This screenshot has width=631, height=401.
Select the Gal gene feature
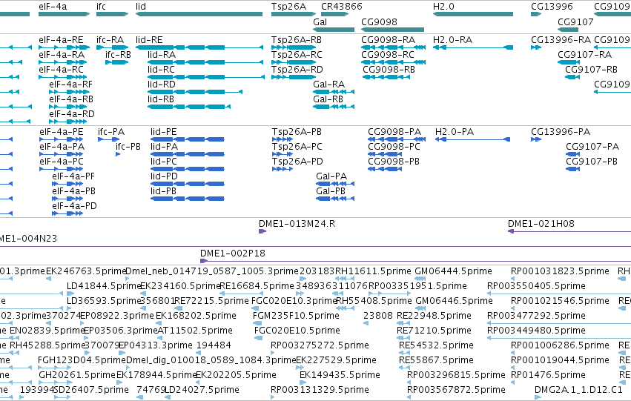tap(334, 30)
